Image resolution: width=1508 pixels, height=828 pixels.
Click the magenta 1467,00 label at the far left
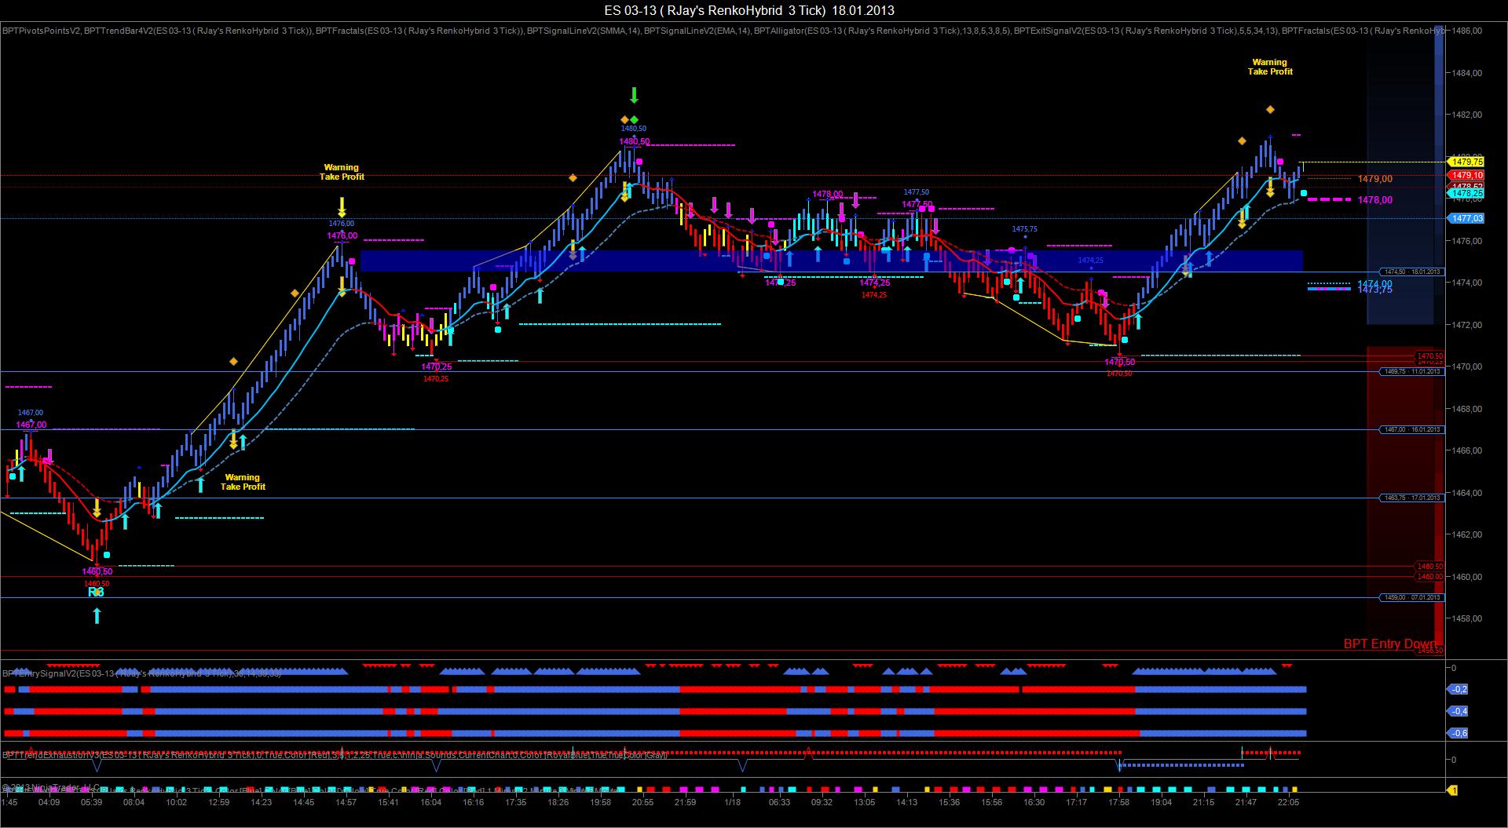[31, 425]
